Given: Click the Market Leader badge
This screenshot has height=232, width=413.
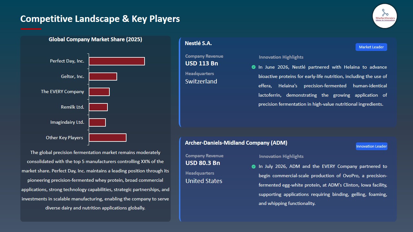Looking at the screenshot, I should [371, 47].
